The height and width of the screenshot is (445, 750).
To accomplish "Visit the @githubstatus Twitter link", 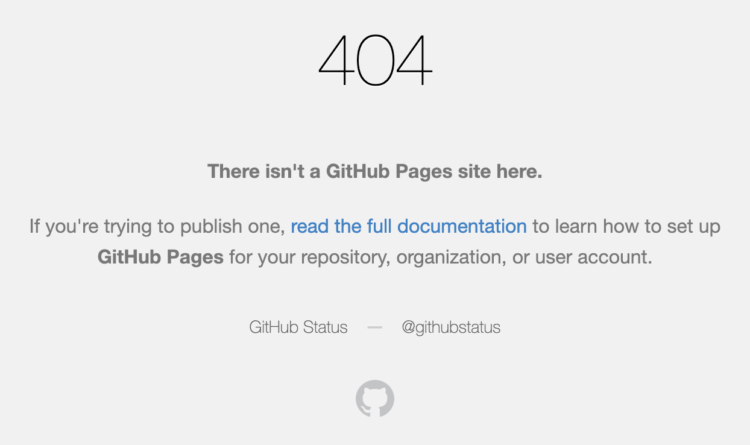I will 451,327.
